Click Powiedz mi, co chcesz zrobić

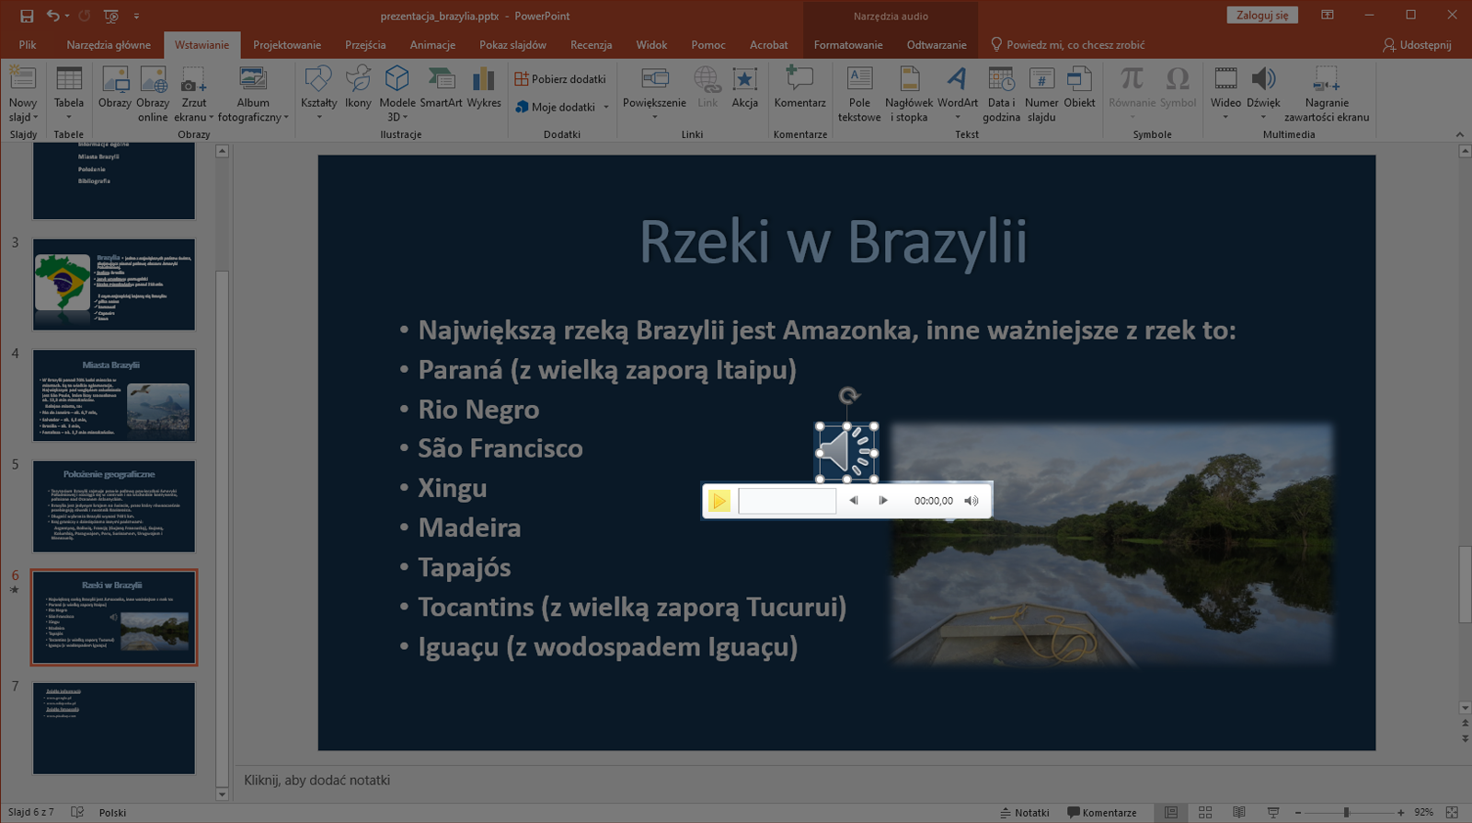(1067, 44)
